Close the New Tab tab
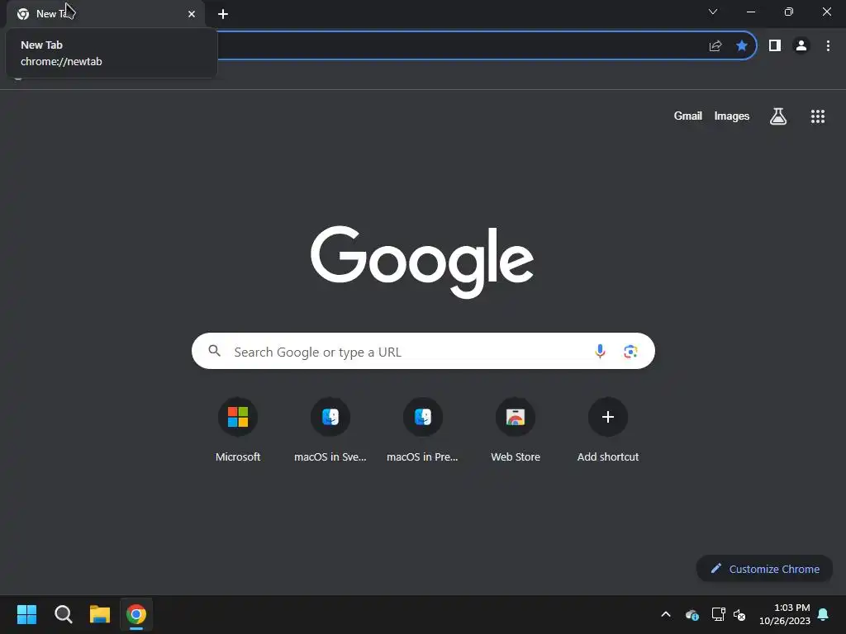The width and height of the screenshot is (846, 634). click(192, 14)
